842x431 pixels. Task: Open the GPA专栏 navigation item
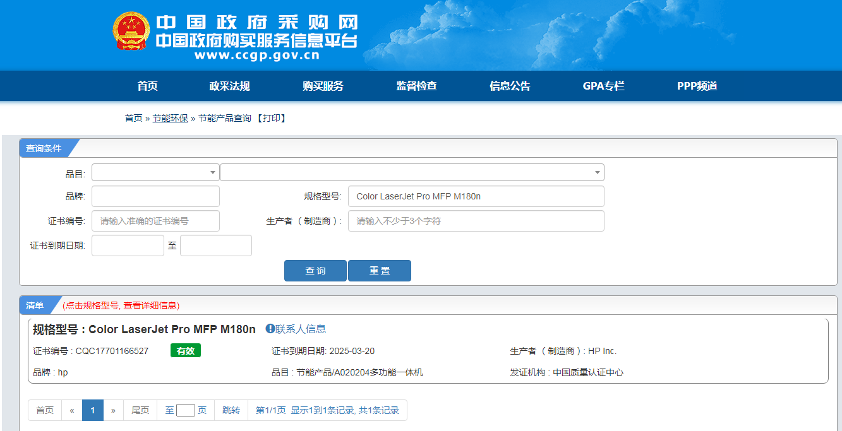604,86
